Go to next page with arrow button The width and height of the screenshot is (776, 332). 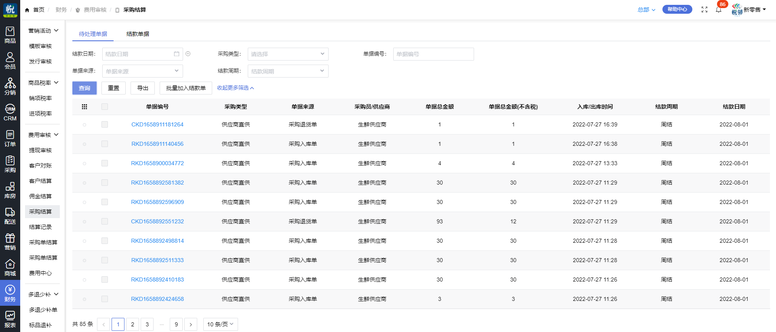click(191, 324)
